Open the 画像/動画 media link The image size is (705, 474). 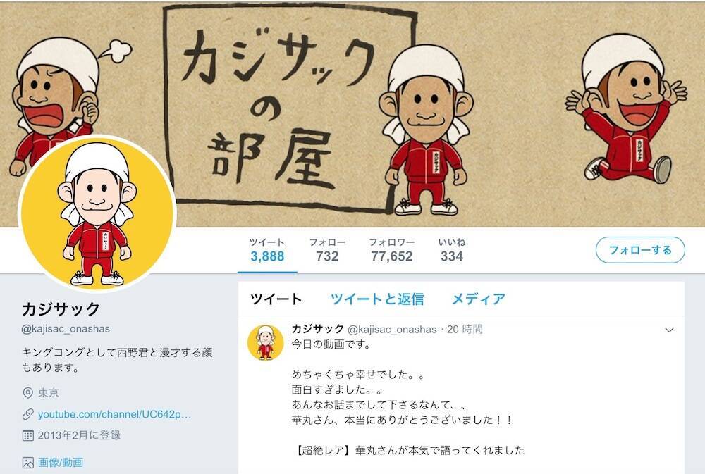61,462
